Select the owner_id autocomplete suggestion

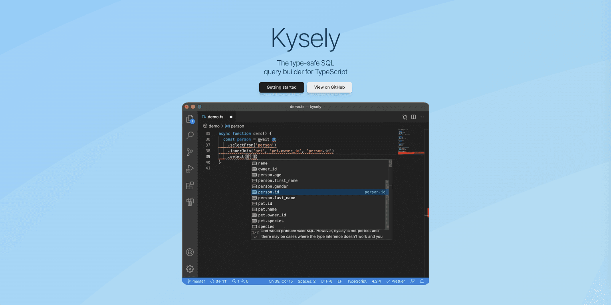[x=319, y=169]
